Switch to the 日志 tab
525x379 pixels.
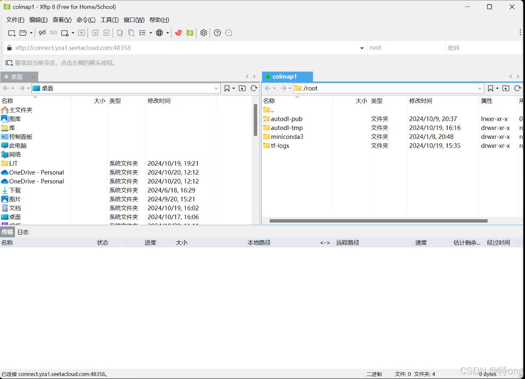point(23,232)
